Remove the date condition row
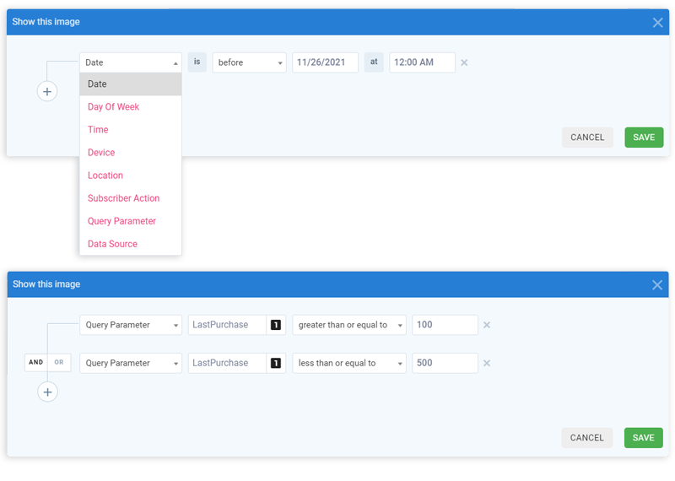Viewport: 675px width, 481px height. [464, 62]
